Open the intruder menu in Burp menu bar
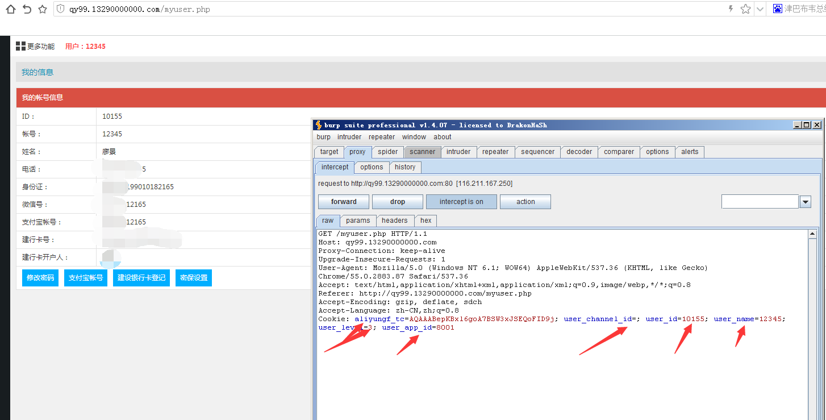826x420 pixels. (x=349, y=137)
